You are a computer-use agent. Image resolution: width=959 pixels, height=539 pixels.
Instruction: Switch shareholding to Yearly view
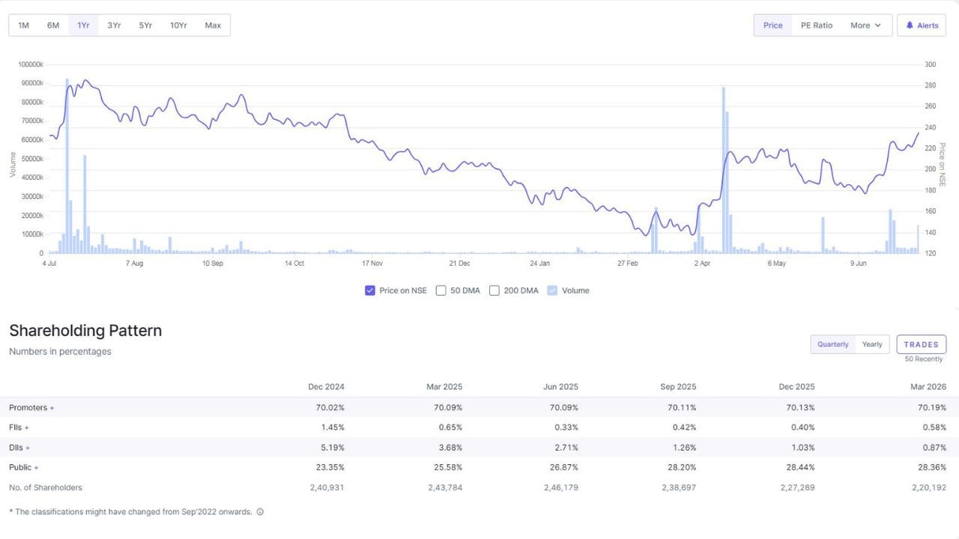coord(872,344)
